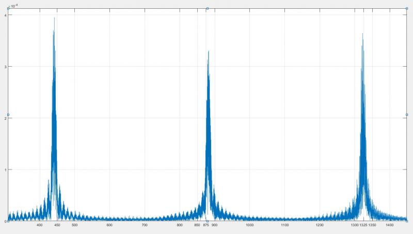Screen dimensions: 413x234
Task: Select the middle peak near 880
Action: coord(208,53)
